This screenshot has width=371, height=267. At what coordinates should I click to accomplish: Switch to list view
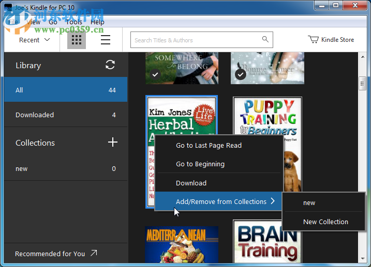point(106,40)
